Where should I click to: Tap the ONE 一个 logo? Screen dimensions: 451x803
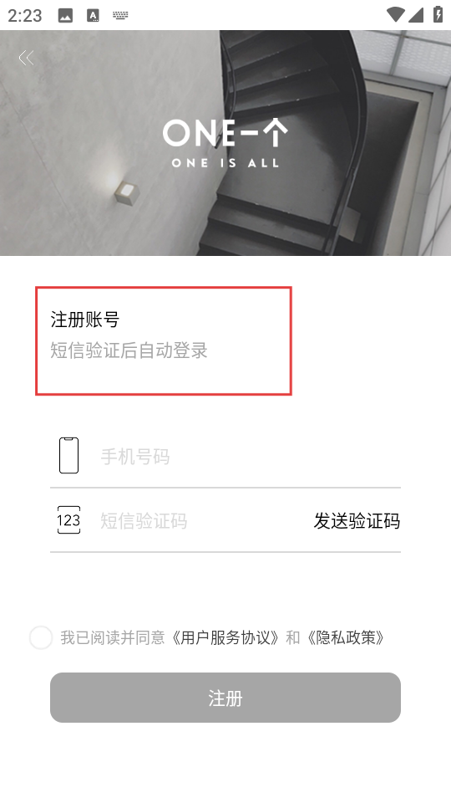(x=225, y=143)
